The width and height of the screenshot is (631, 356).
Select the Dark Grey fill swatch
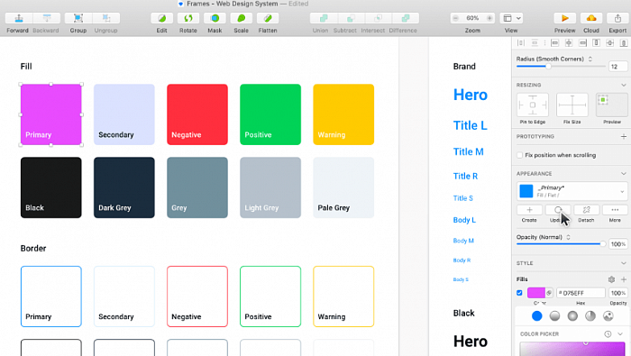124,187
